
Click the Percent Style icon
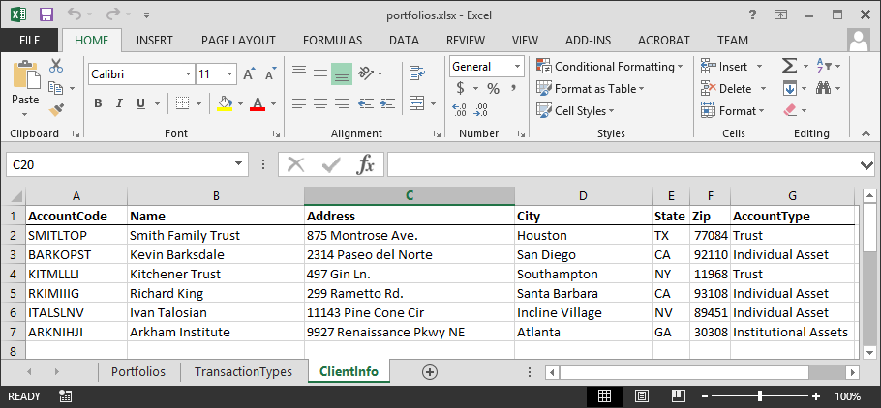coord(493,89)
